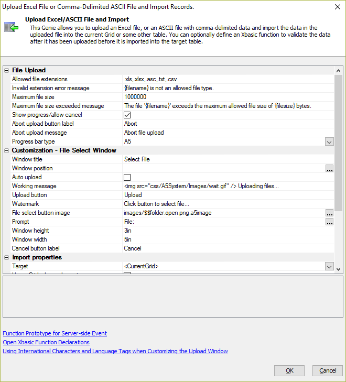346x382 pixels.
Task: Open Xbasic Function Declarations link
Action: click(x=46, y=342)
